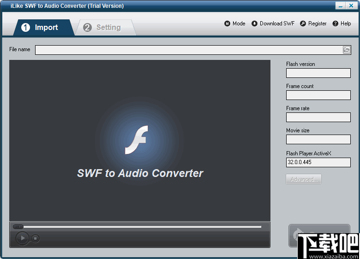Click the Help question mark icon
Viewport: 360px width, 259px height.
click(335, 24)
